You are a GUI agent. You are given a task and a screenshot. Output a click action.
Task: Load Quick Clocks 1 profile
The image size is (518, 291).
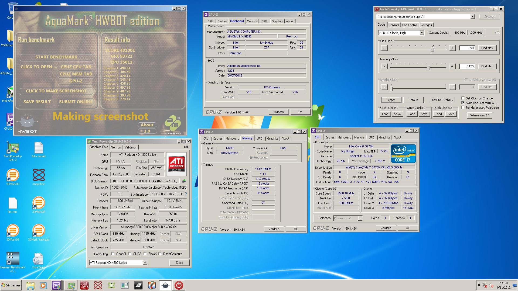[x=385, y=114]
